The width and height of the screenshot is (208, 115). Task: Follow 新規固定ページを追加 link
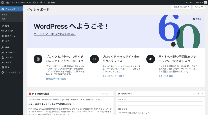[x=56, y=79]
